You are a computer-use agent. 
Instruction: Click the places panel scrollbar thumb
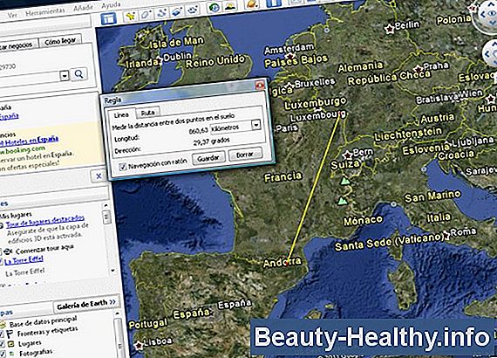[107, 218]
